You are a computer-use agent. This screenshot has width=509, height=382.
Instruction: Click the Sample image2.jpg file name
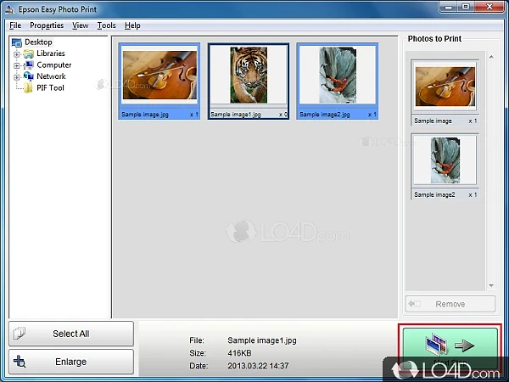pyautogui.click(x=325, y=115)
